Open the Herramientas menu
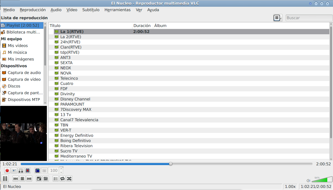 pyautogui.click(x=118, y=10)
